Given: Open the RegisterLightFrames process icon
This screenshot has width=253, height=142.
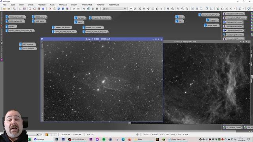Looking at the screenshot, I should click(x=234, y=35).
